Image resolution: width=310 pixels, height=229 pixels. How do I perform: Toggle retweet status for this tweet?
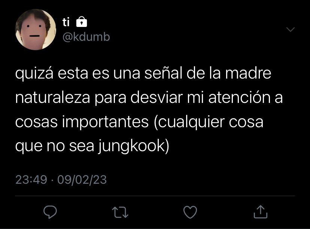click(x=120, y=212)
